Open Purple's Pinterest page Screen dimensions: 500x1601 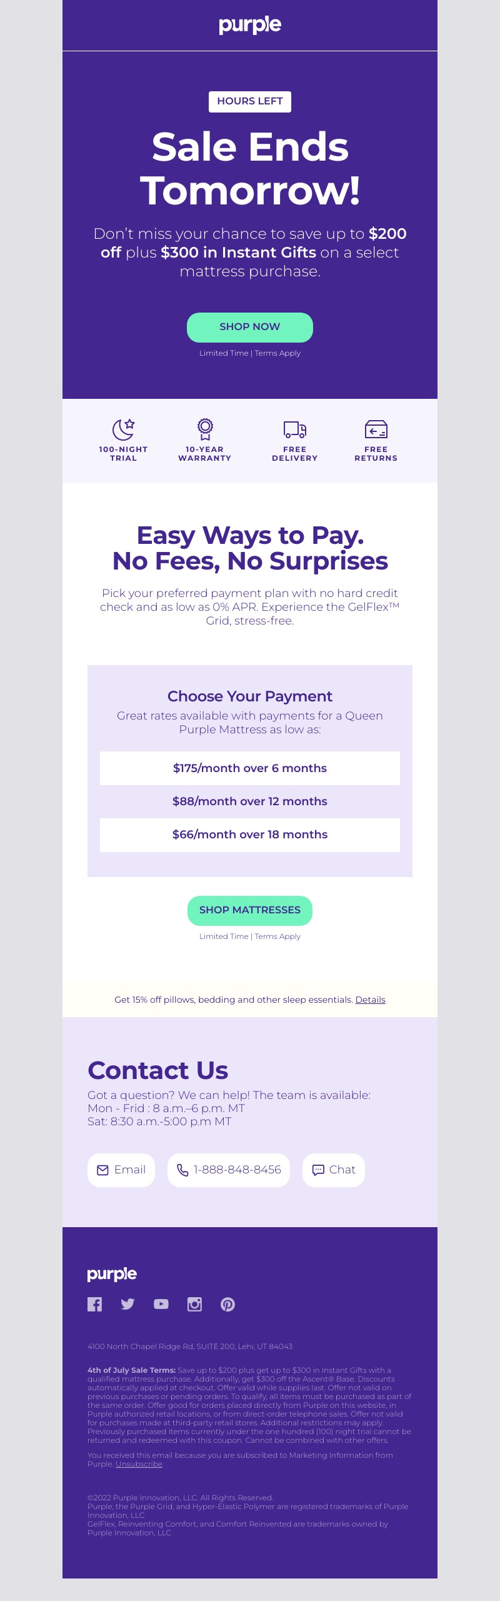[227, 1304]
